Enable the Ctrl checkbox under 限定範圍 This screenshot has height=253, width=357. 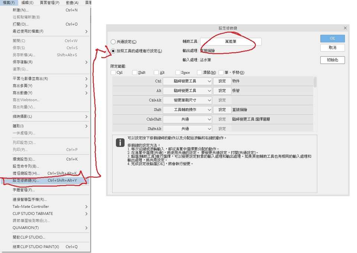pos(113,72)
